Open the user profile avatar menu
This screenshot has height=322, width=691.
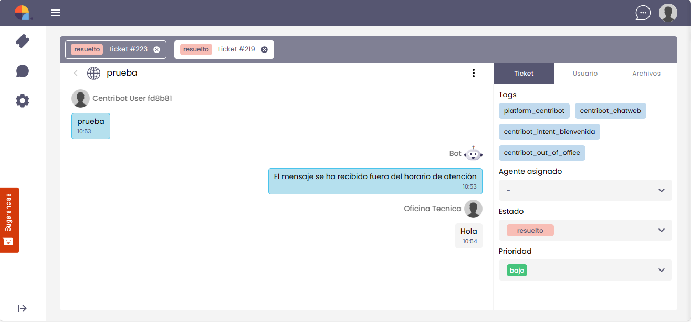click(668, 13)
